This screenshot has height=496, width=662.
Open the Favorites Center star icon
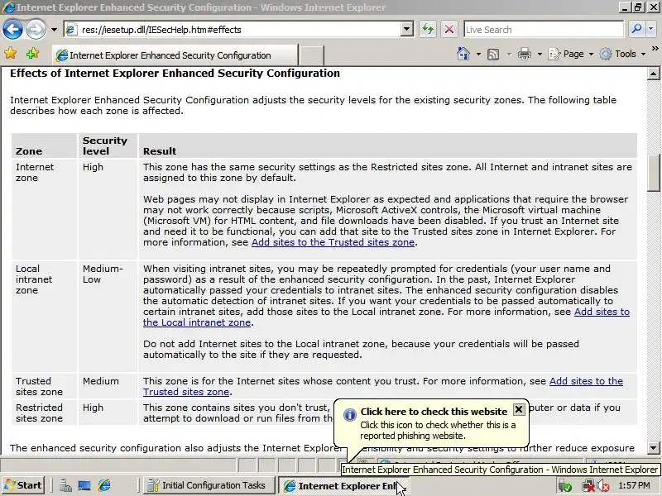coord(11,54)
